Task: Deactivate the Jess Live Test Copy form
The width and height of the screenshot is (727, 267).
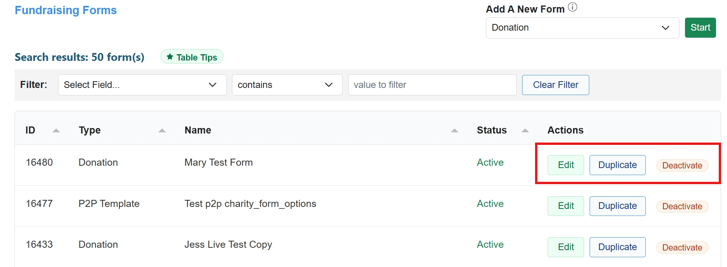Action: pyautogui.click(x=682, y=248)
